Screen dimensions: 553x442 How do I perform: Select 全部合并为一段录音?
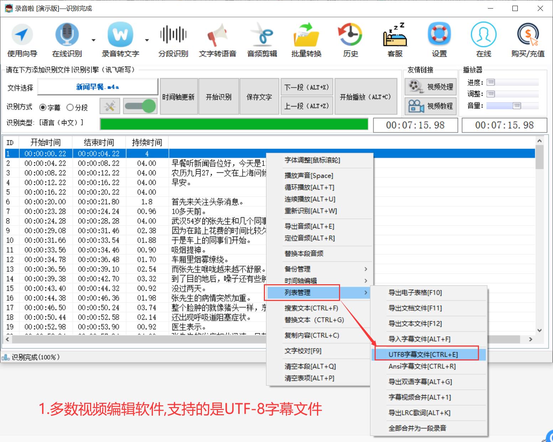coord(429,428)
